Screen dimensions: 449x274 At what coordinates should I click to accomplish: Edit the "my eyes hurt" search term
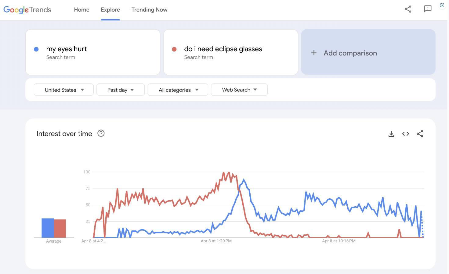[93, 52]
